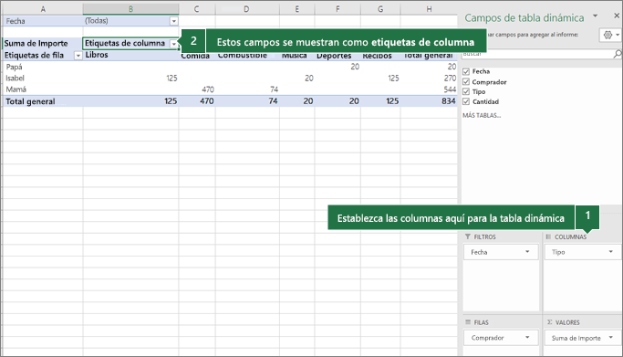
Task: Select column H header
Action: [x=429, y=9]
